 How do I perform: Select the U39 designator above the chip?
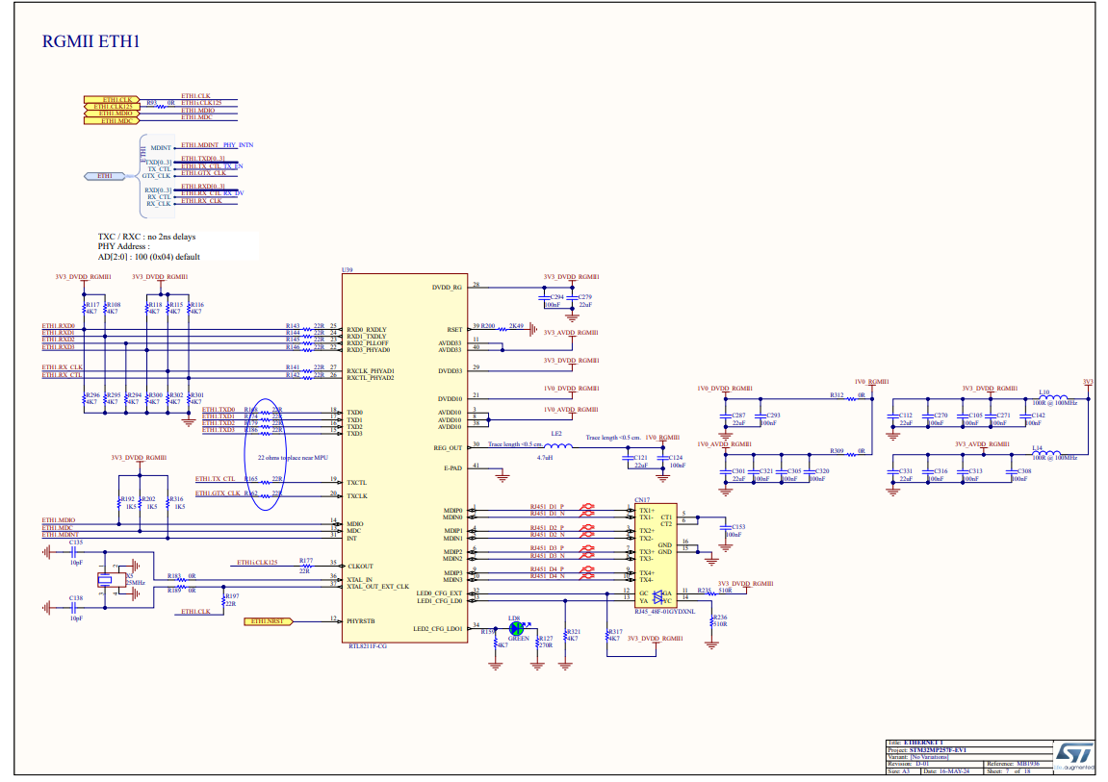pyautogui.click(x=347, y=270)
